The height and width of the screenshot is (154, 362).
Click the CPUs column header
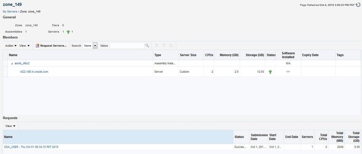click(209, 55)
